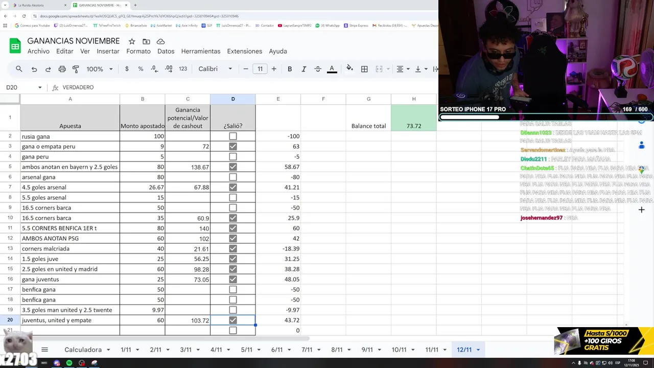Open the Insertar menu
654x368 pixels.
[x=108, y=51]
